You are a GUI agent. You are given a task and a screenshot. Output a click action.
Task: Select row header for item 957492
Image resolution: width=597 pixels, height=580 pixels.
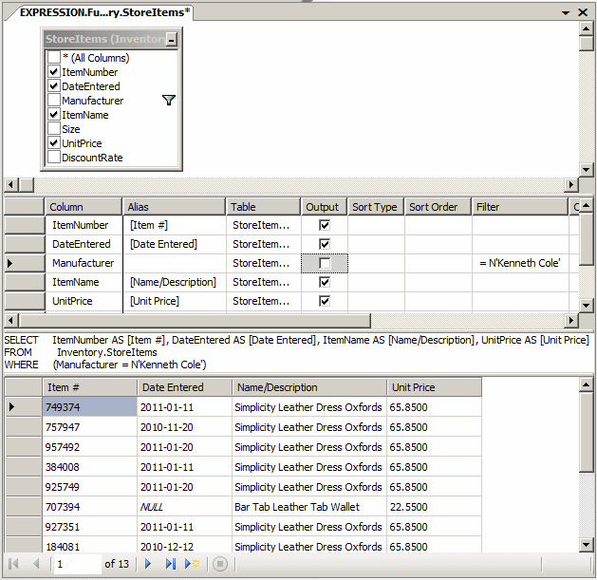(24, 447)
